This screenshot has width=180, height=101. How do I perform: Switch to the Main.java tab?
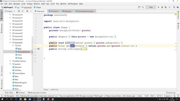pyautogui.click(x=67, y=11)
